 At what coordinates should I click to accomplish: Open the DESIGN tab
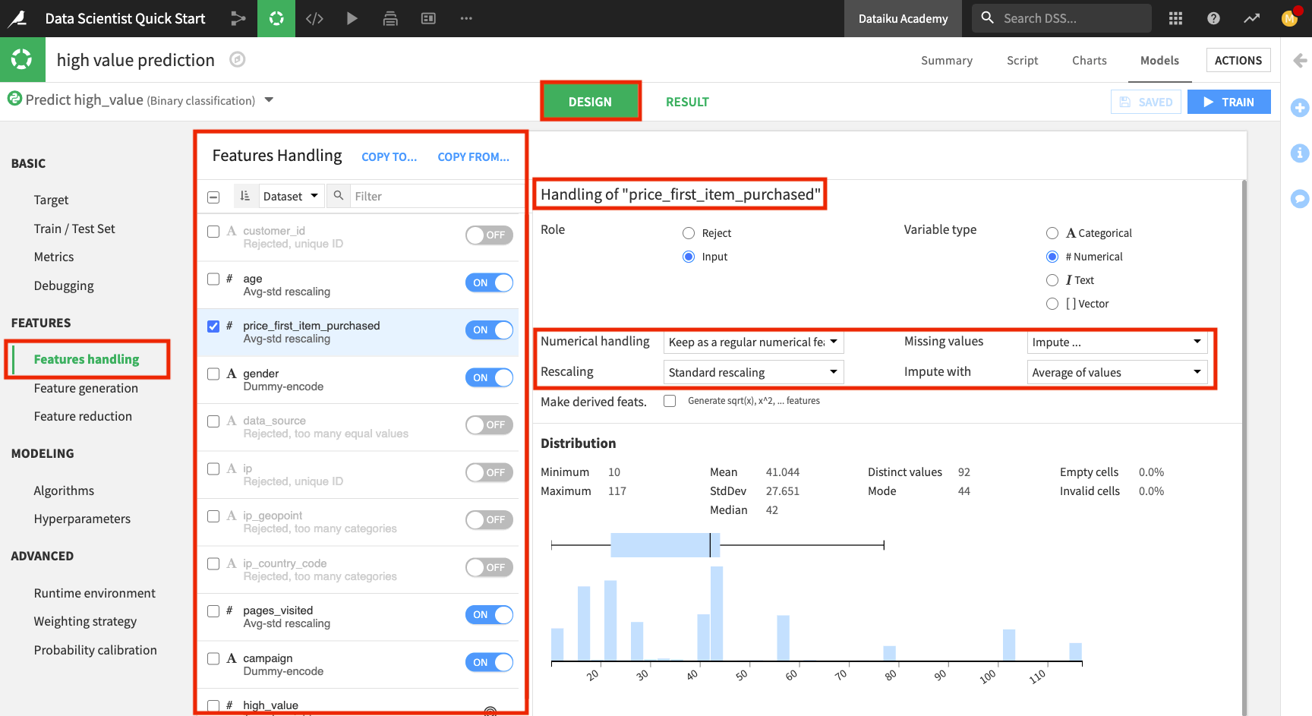tap(590, 102)
